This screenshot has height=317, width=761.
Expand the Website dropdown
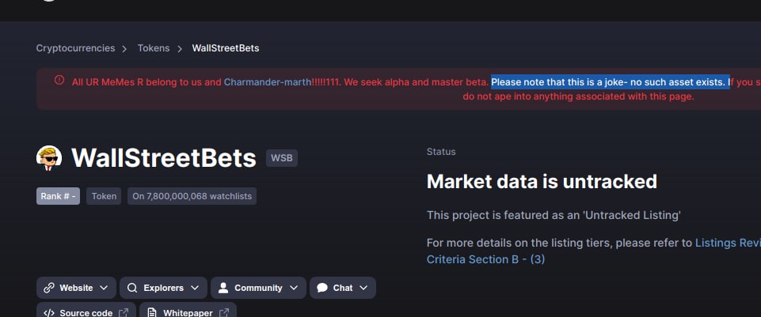(76, 288)
